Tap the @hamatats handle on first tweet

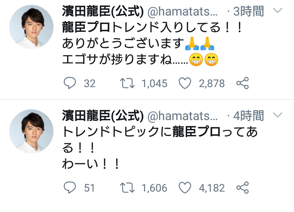pos(182,12)
